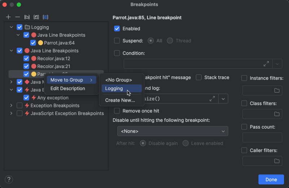Click the expand icon in Condition field
Screen dimensions: 289x188
pos(266,64)
